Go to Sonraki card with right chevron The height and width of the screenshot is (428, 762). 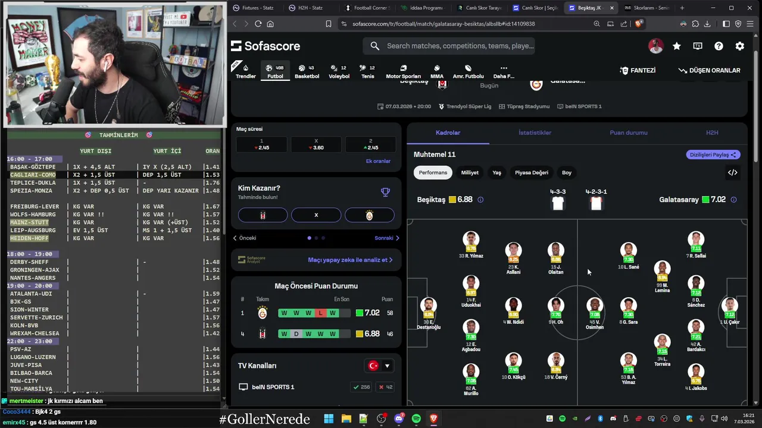[x=387, y=238]
